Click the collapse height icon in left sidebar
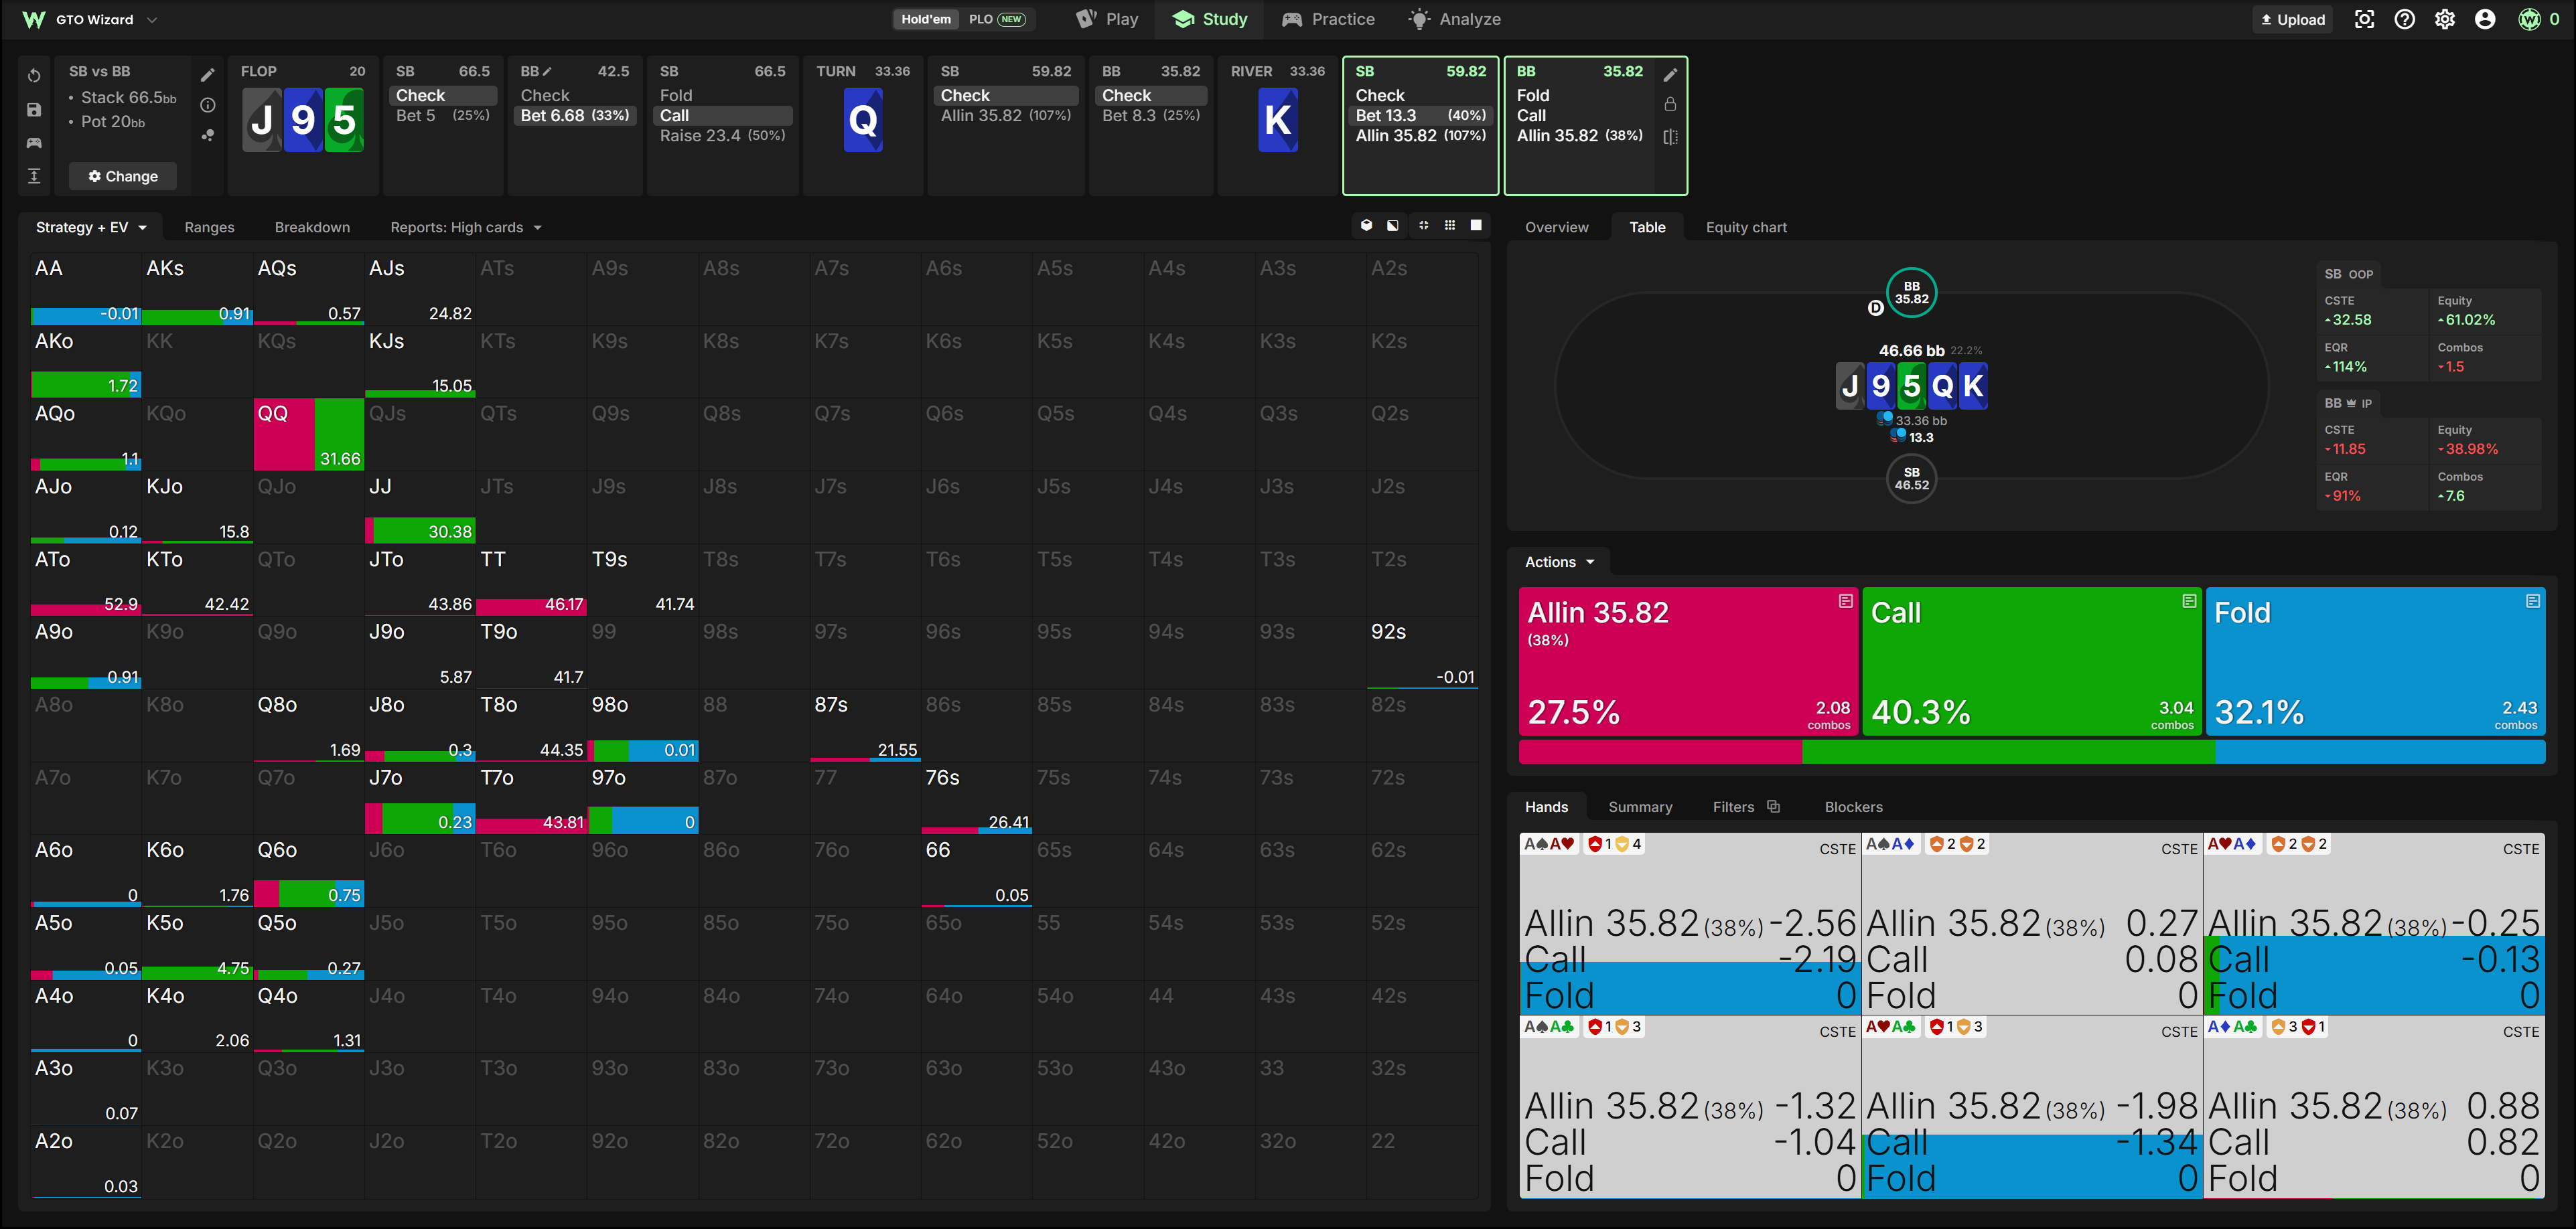 (34, 176)
